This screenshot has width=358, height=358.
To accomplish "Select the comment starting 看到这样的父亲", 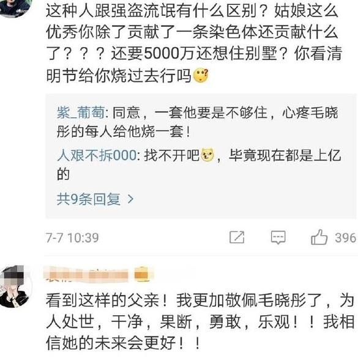I will pyautogui.click(x=200, y=322).
